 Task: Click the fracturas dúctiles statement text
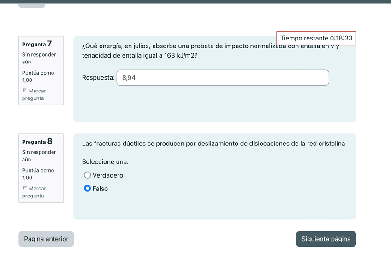click(213, 144)
